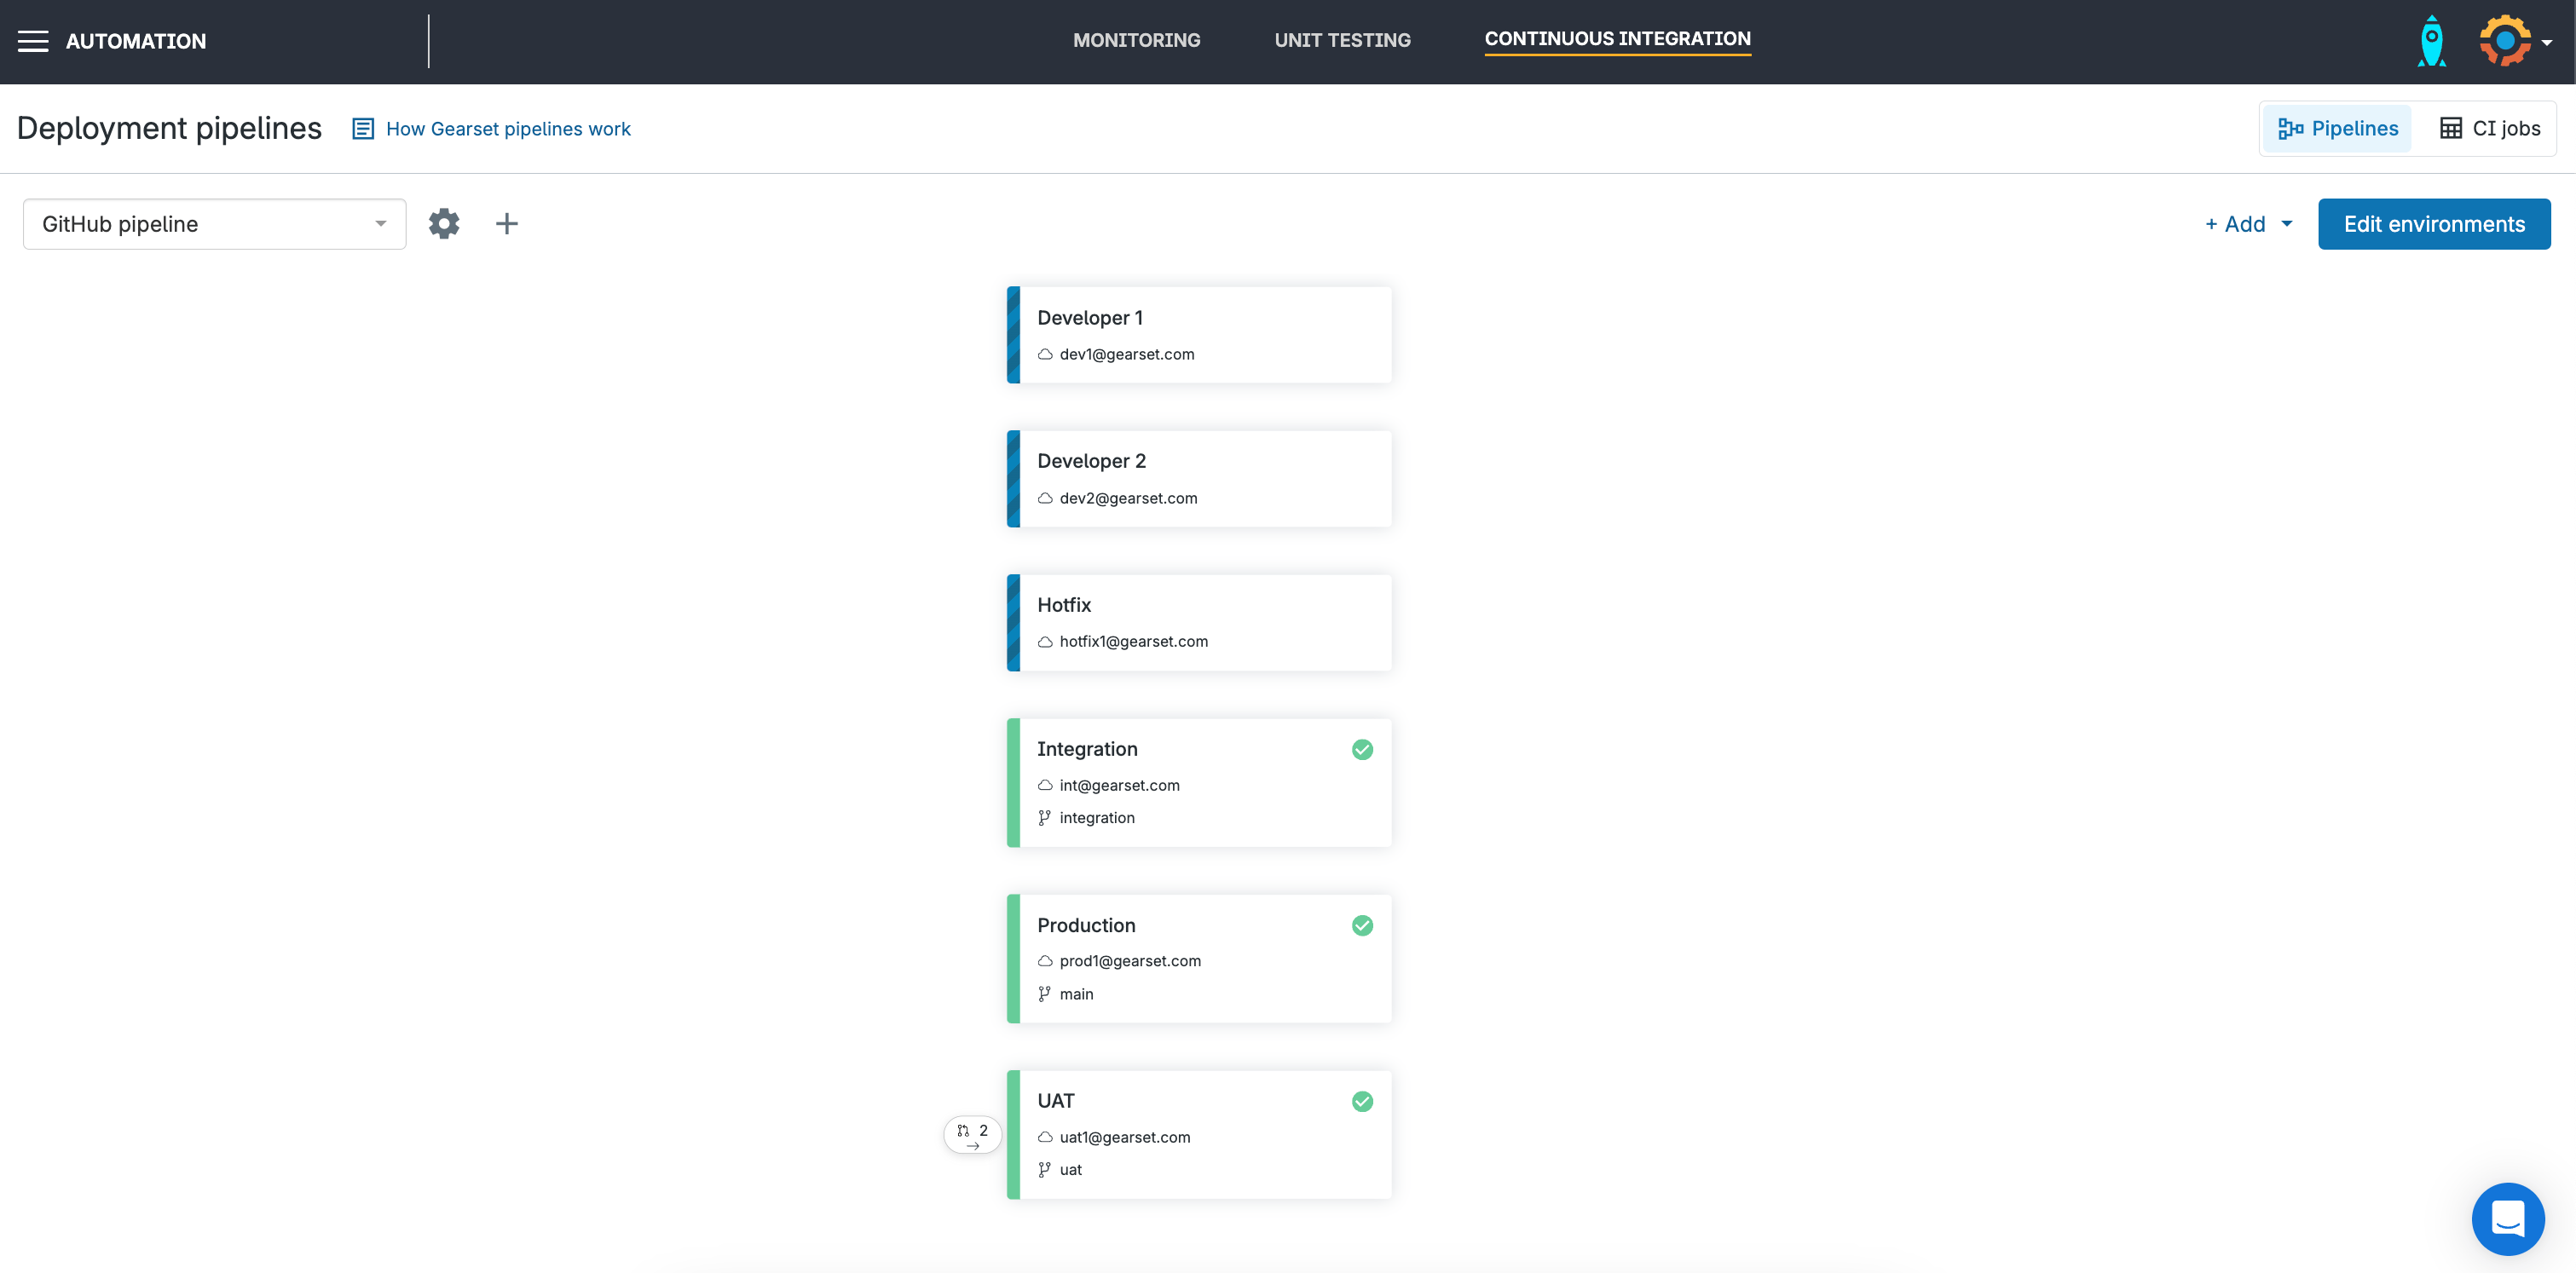Click the pipeline settings gear icon

444,224
